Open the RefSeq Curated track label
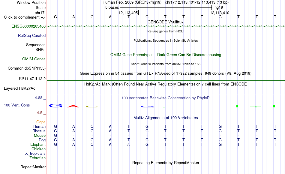The width and height of the screenshot is (285, 174). (31, 35)
